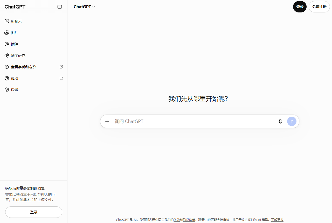Click the 登录 button at sidebar bottom
Viewport: 332px width, 223px height.
(34, 212)
